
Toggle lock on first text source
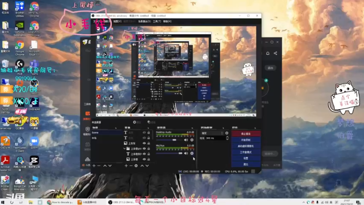click(x=149, y=133)
